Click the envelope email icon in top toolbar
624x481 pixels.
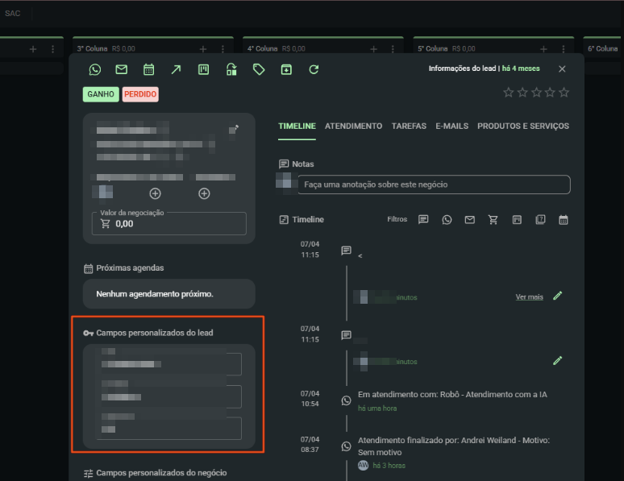click(121, 69)
